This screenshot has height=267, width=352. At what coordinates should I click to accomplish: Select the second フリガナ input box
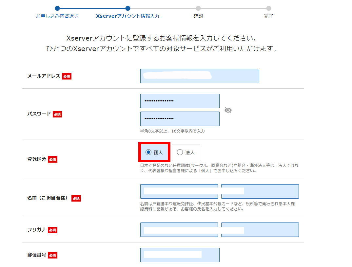(260, 230)
